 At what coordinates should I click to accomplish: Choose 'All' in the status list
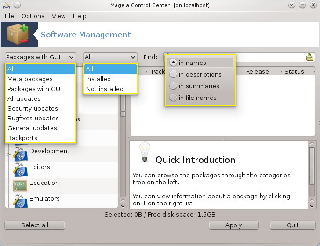coord(110,69)
